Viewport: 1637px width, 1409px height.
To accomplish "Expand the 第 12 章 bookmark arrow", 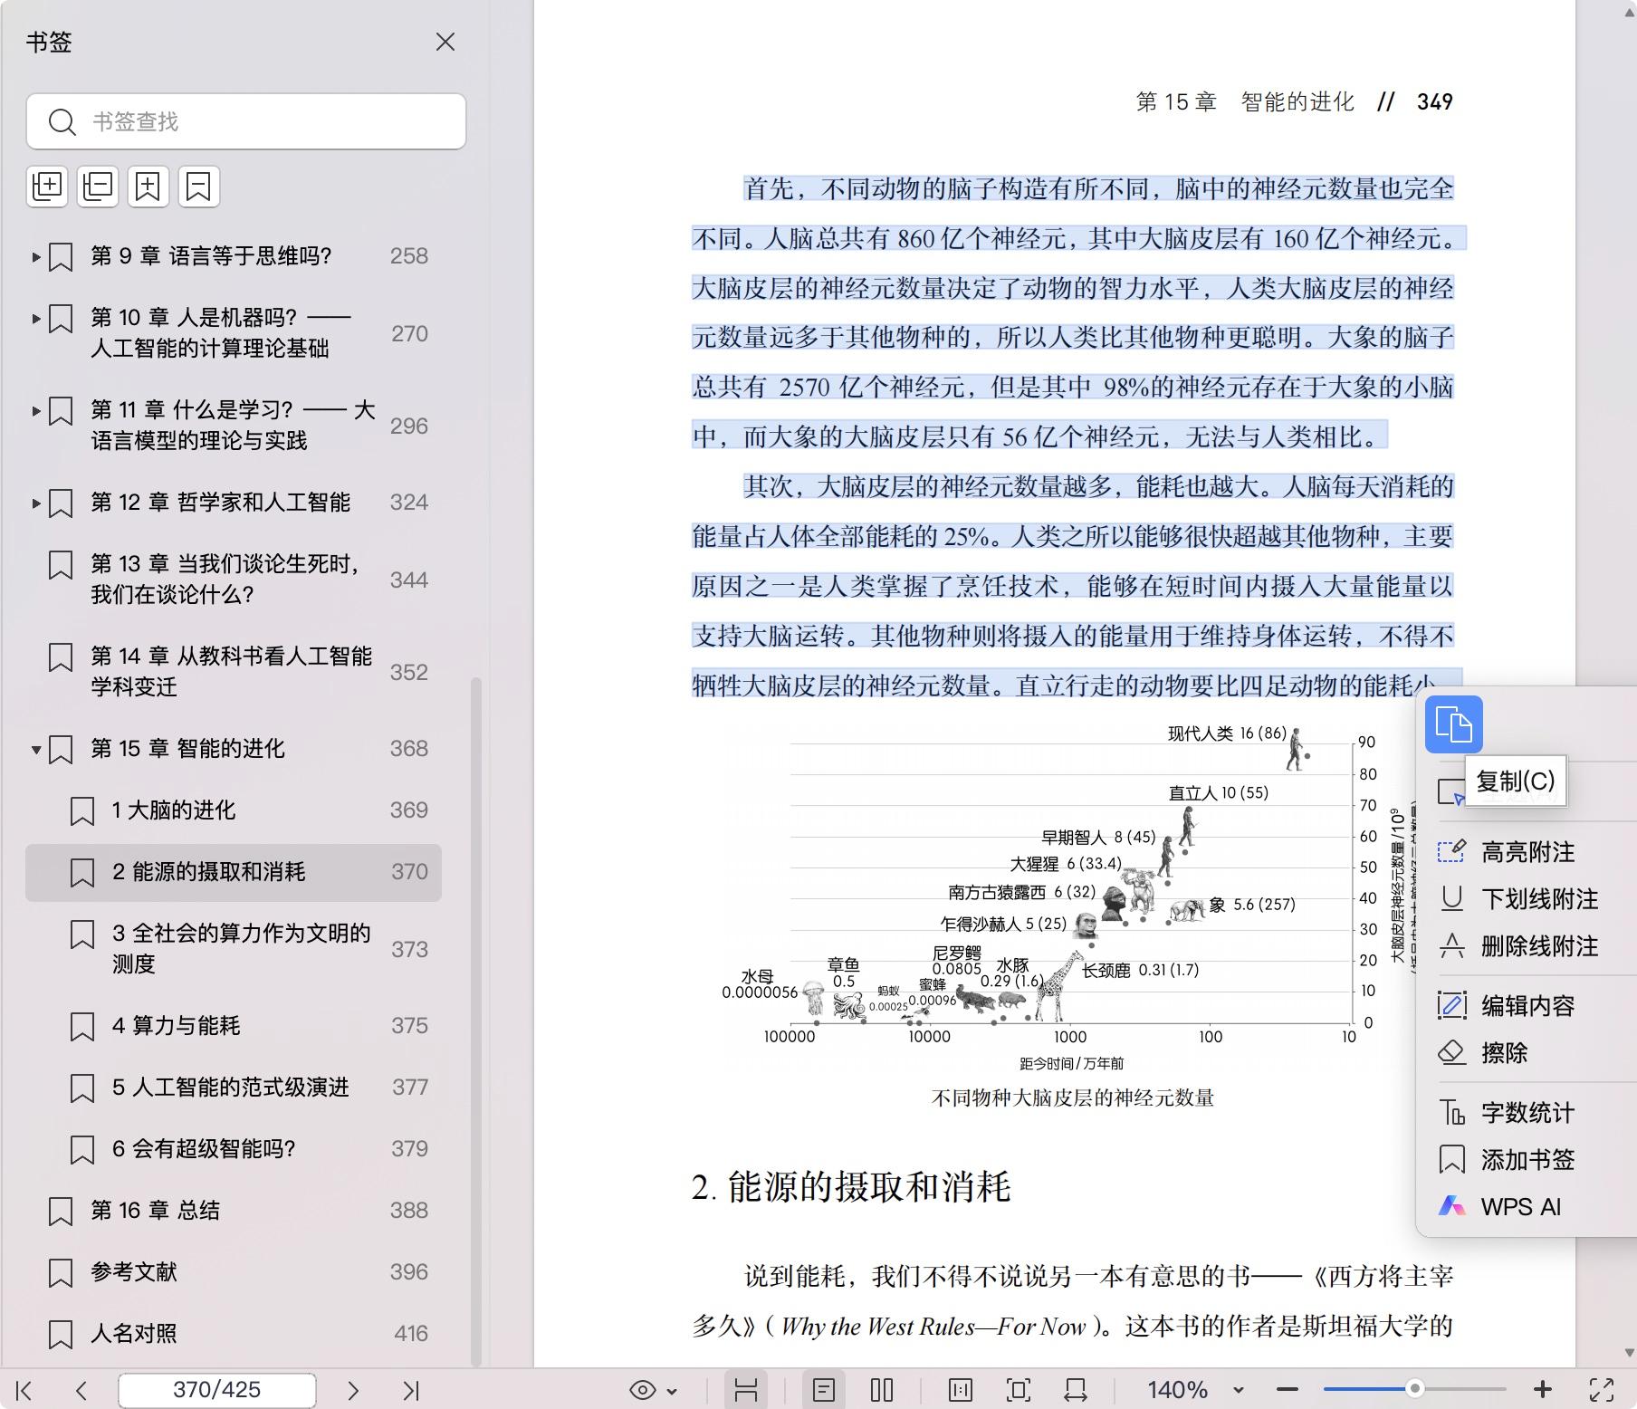I will pyautogui.click(x=36, y=503).
